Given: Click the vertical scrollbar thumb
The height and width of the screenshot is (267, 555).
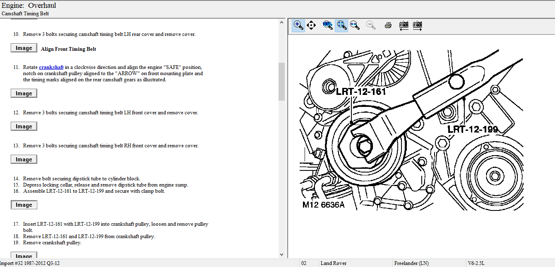Looking at the screenshot, I should point(281,81).
